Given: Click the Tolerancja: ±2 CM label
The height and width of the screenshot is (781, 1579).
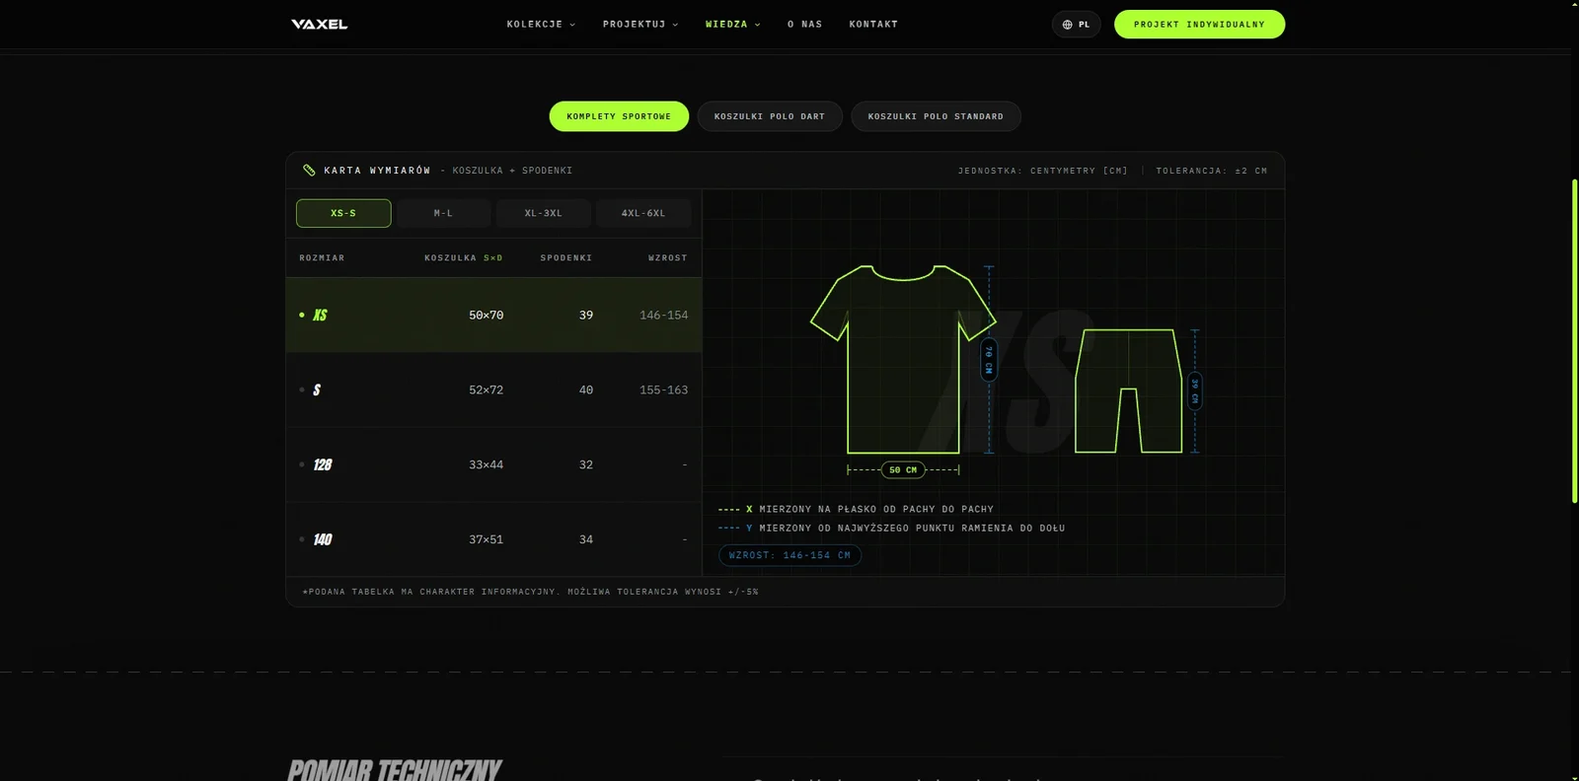Looking at the screenshot, I should (1212, 171).
